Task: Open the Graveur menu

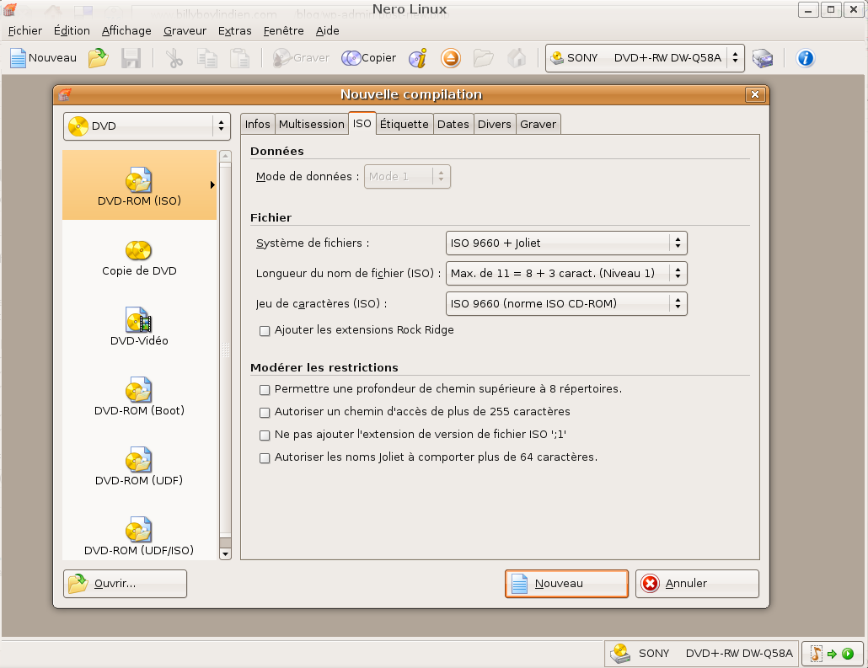Action: pos(185,31)
